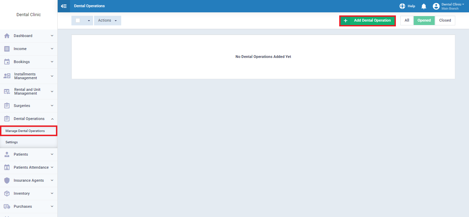Open Manage Dental Operations submenu item
The image size is (469, 217).
click(28, 131)
